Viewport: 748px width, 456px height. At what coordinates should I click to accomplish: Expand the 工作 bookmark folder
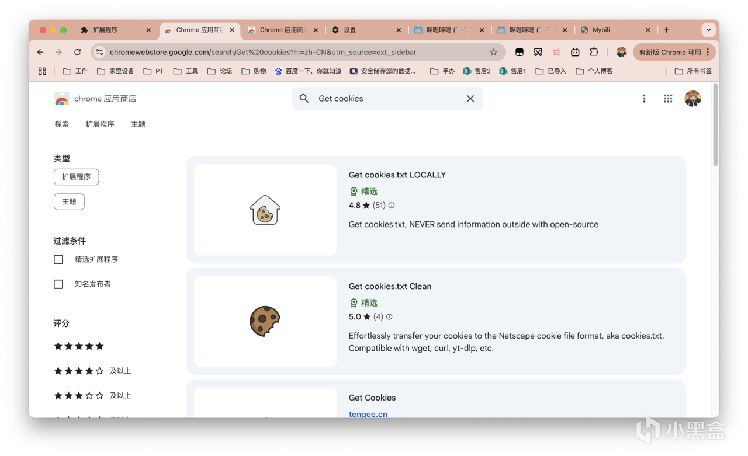(75, 71)
